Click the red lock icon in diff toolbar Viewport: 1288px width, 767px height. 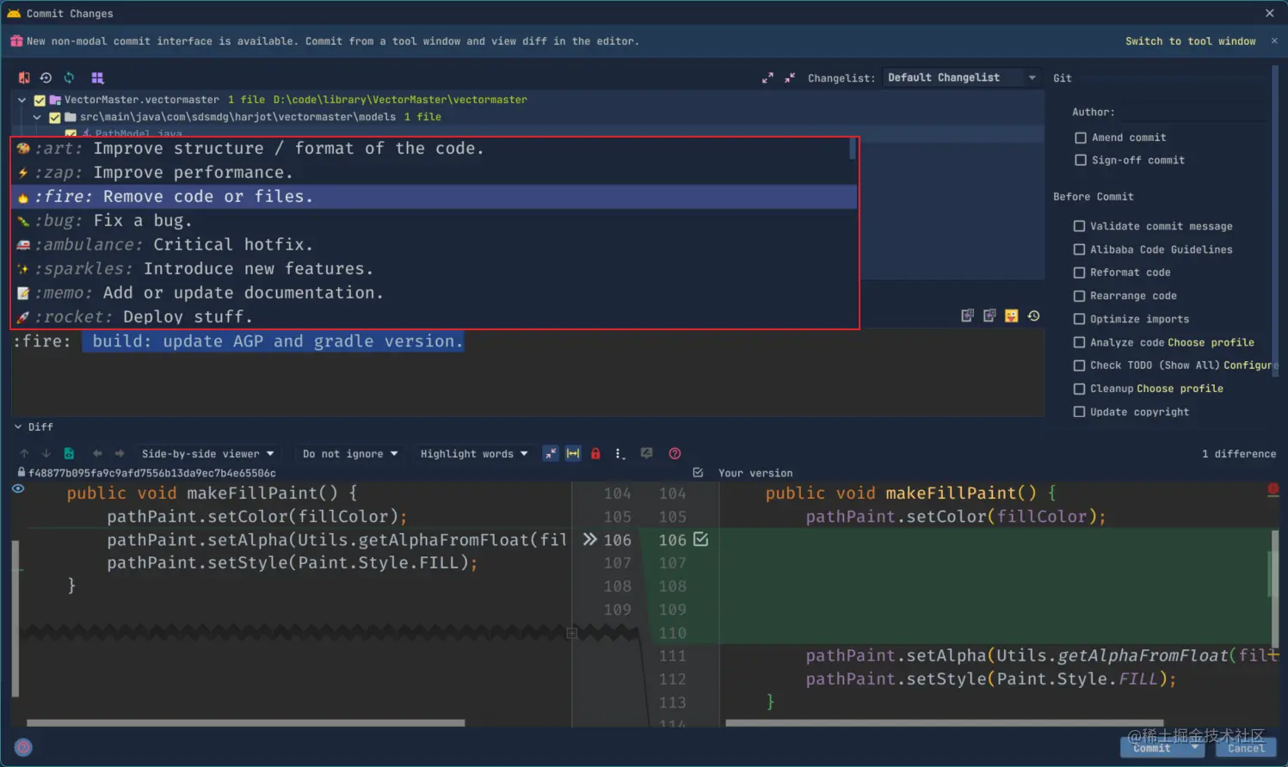595,453
